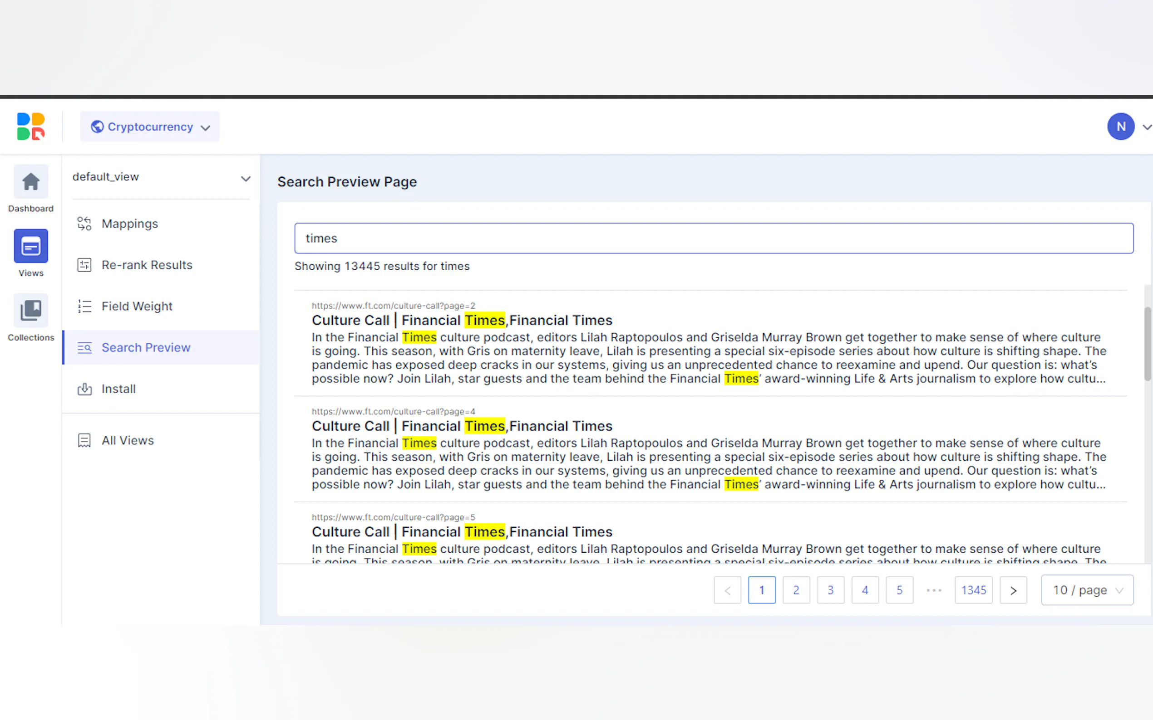Click the N user avatar
1153x720 pixels.
click(1120, 126)
